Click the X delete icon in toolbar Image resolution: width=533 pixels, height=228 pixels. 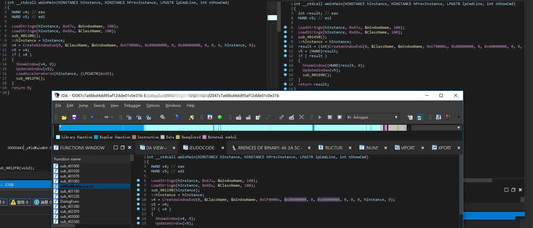[301, 117]
